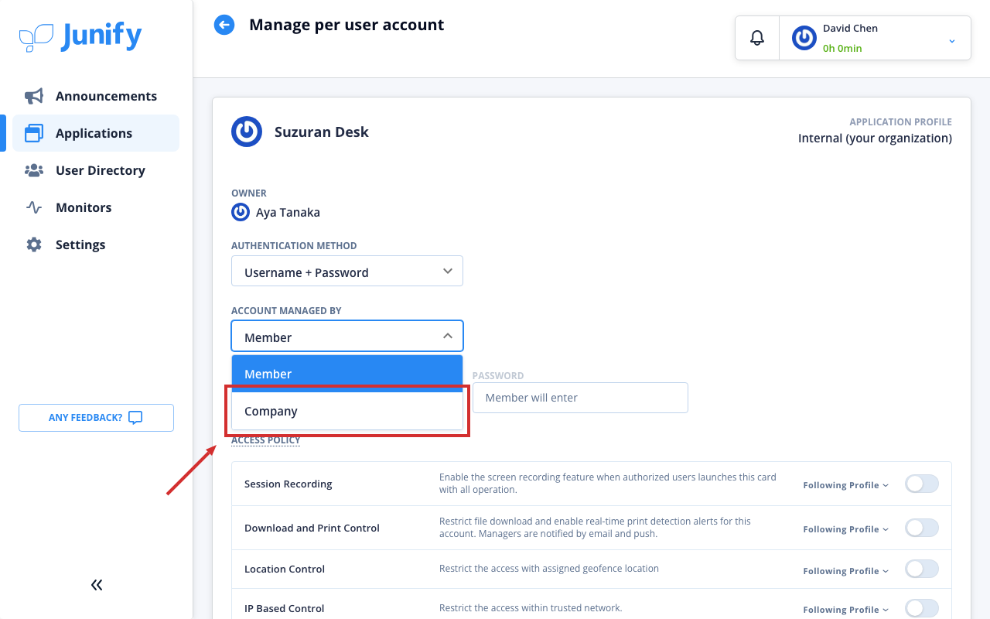This screenshot has height=619, width=990.
Task: Expand David Chen user menu chevron
Action: (x=952, y=40)
